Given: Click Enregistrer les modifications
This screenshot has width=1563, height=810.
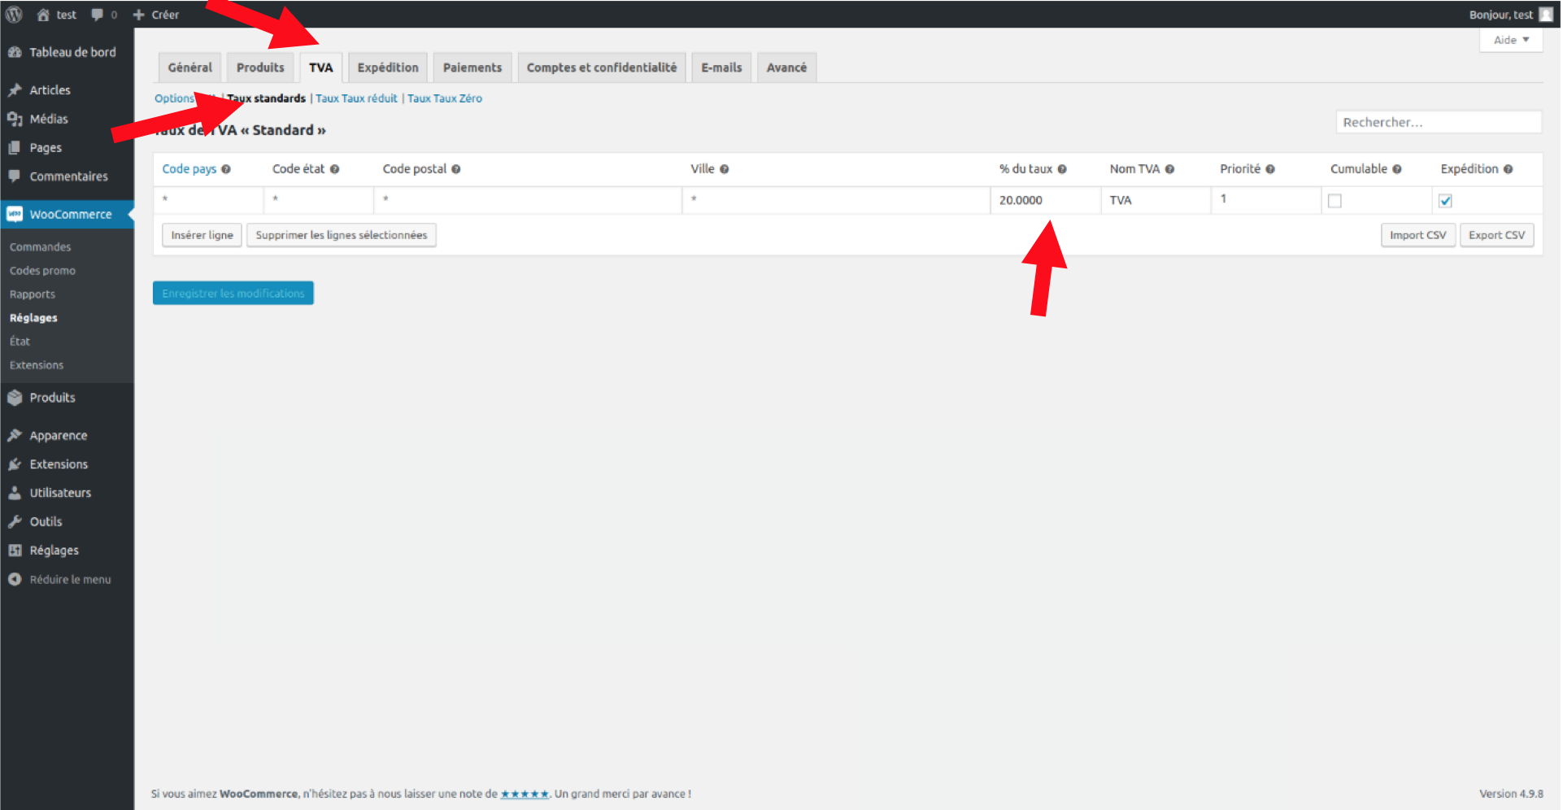Looking at the screenshot, I should tap(233, 294).
